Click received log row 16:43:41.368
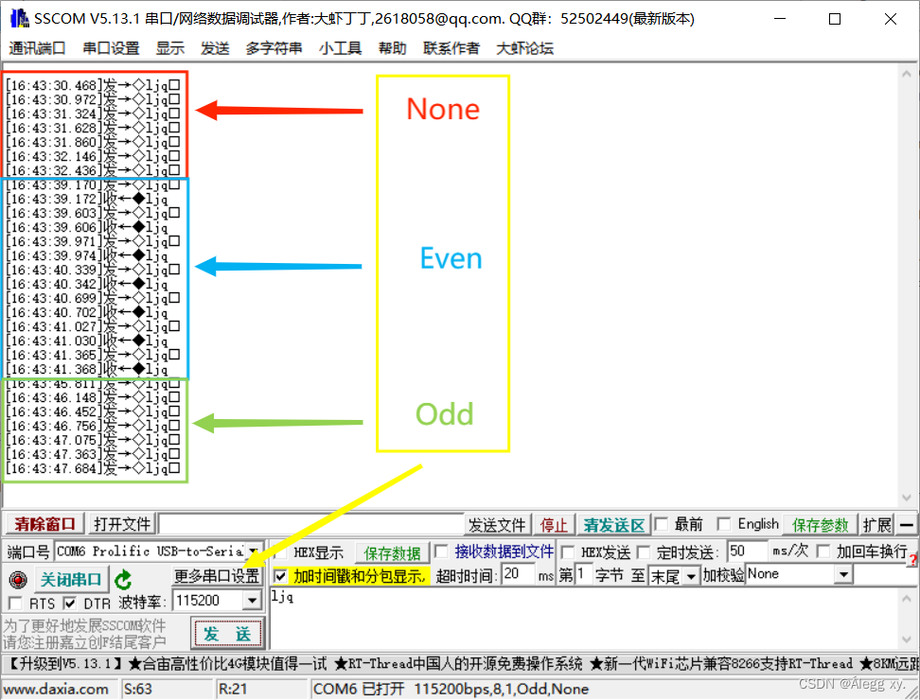 tap(87, 370)
